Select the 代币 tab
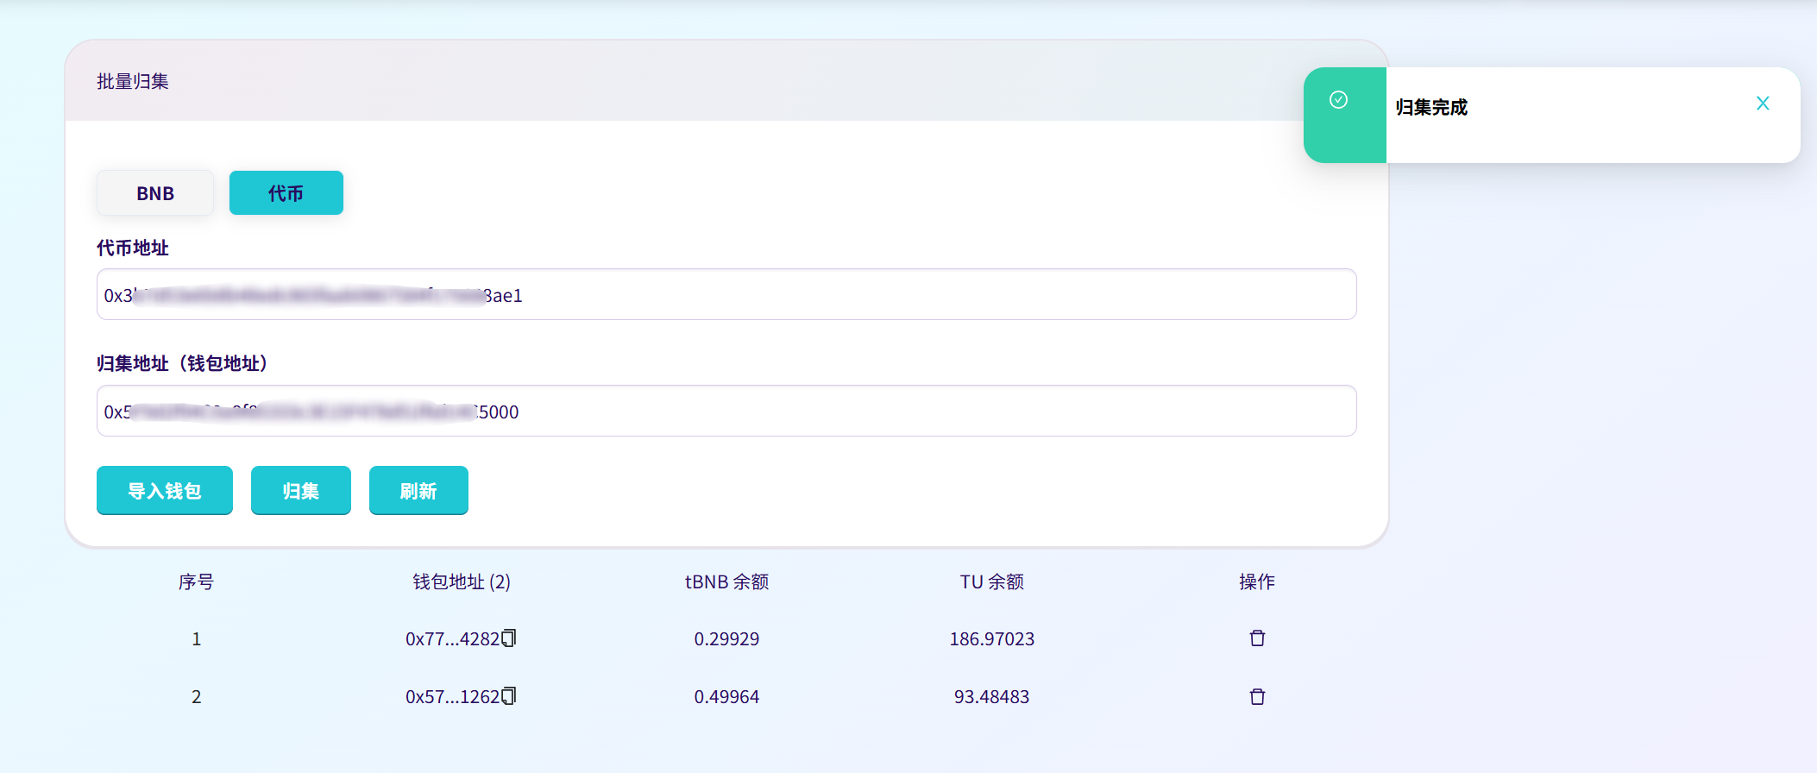This screenshot has width=1817, height=773. pyautogui.click(x=286, y=193)
